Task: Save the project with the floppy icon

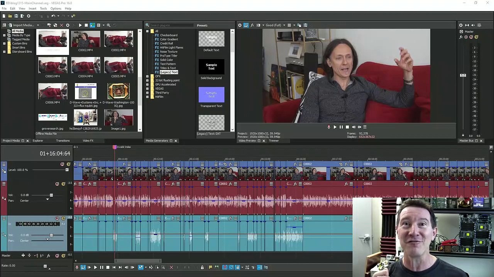Action: point(16,16)
